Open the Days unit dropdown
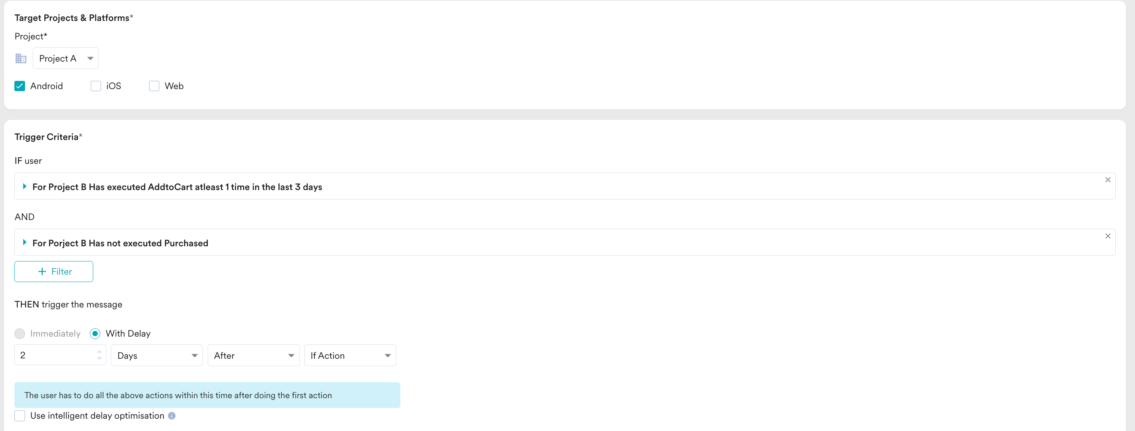Image resolution: width=1135 pixels, height=431 pixels. pos(156,355)
